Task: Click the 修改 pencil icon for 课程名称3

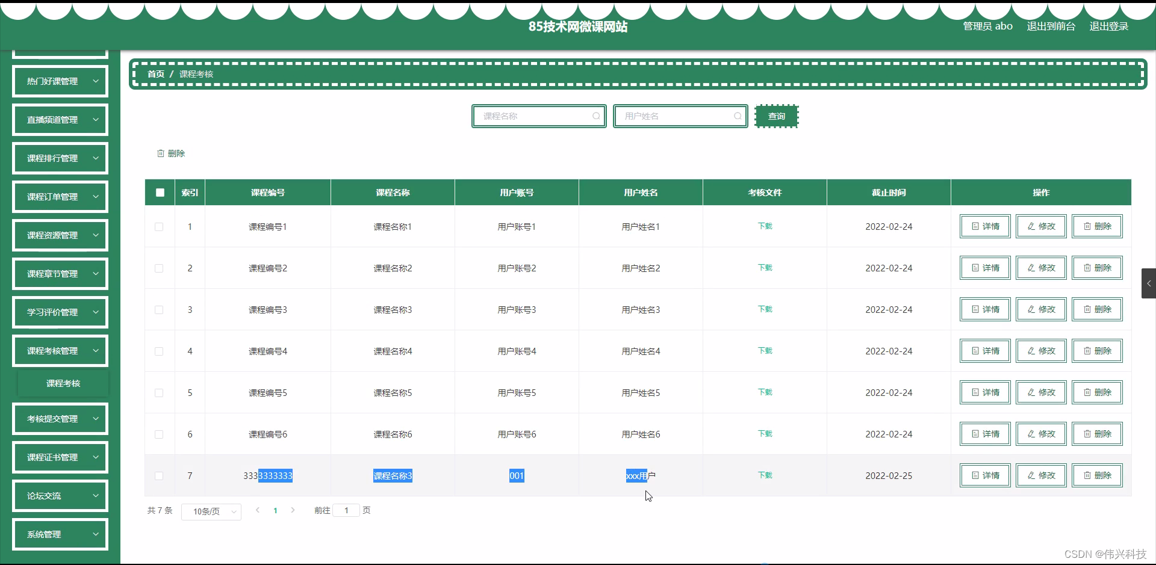Action: [1033, 309]
